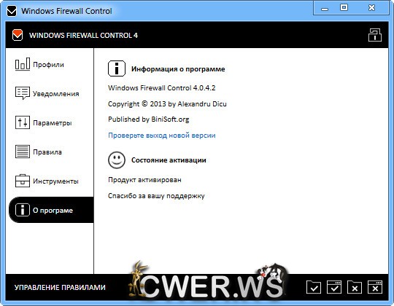
Task: Click the folder with X rule icon
Action: (x=355, y=287)
